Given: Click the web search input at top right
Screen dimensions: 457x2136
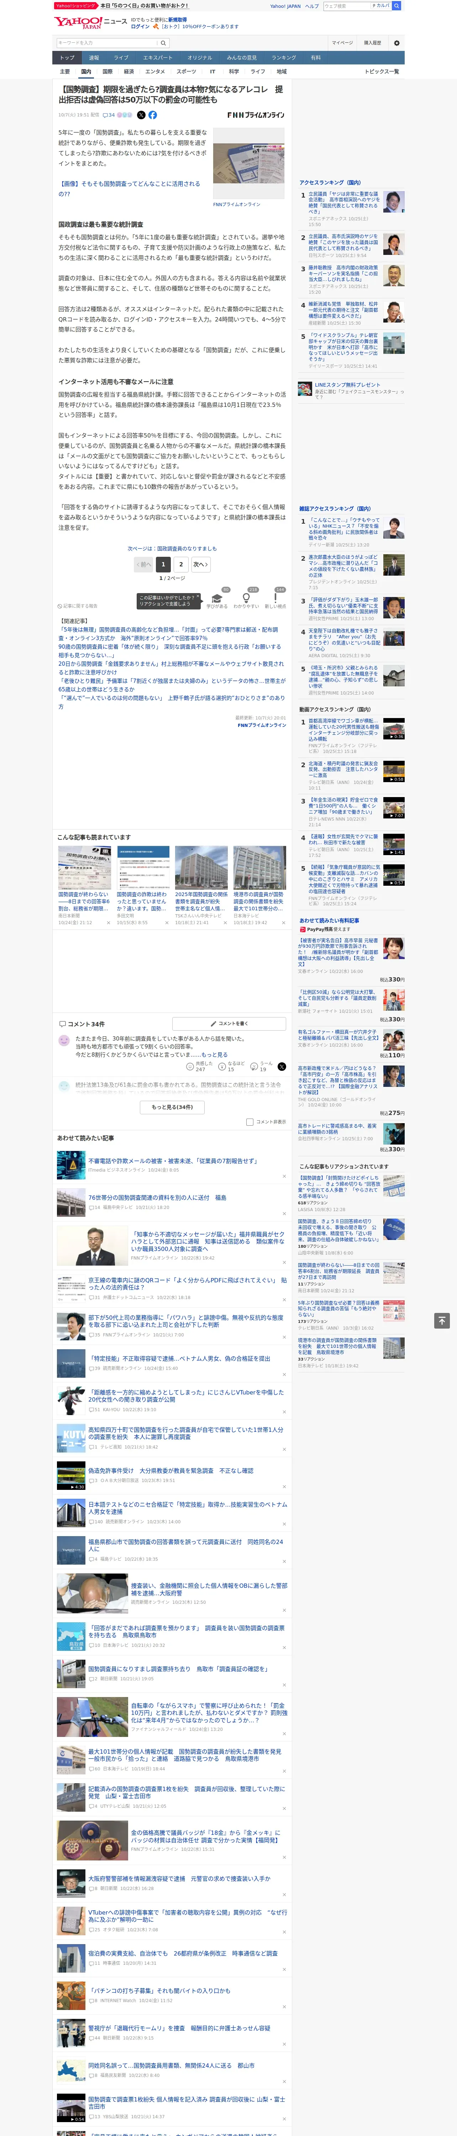Looking at the screenshot, I should point(346,6).
